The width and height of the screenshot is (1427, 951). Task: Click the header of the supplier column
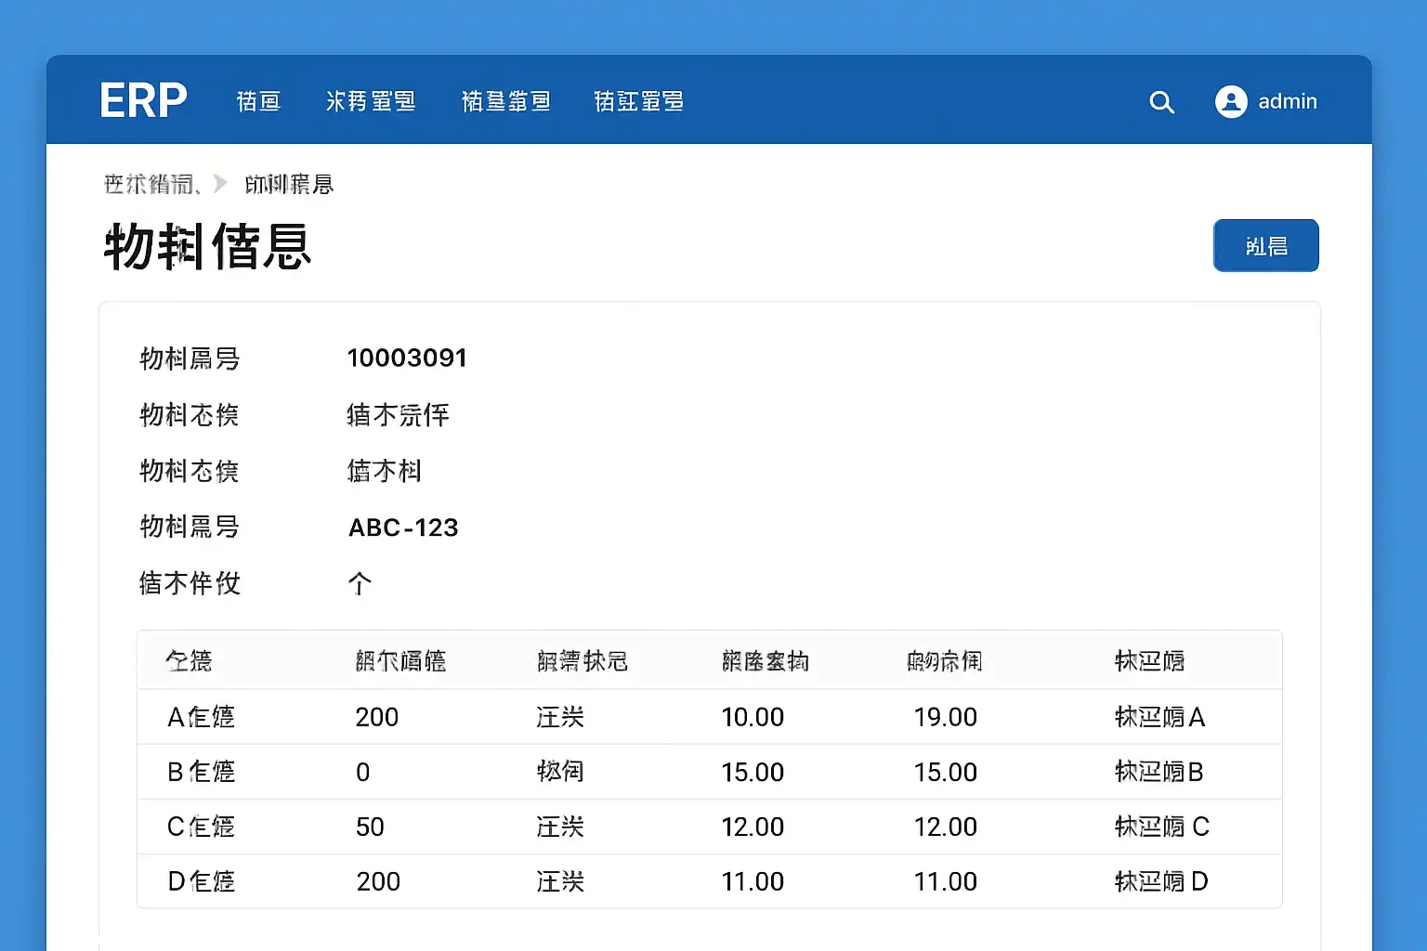pos(1149,661)
